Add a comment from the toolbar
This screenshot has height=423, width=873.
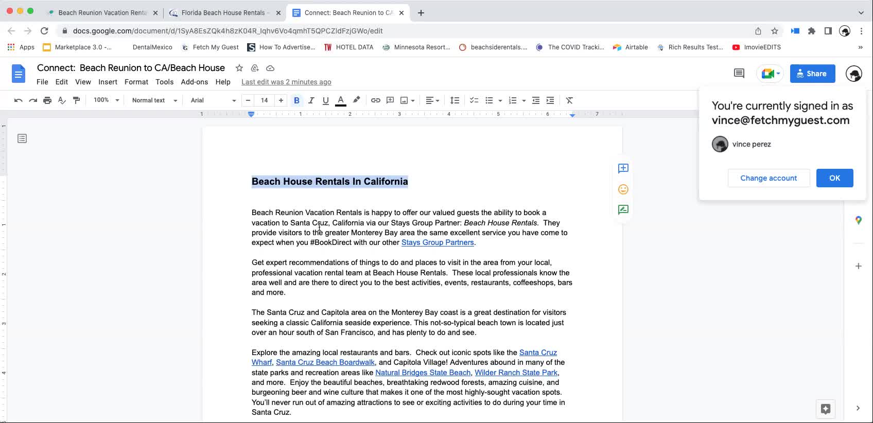(390, 100)
